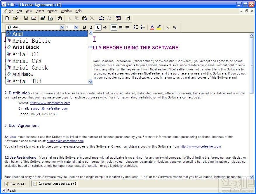Center align the text

(x=121, y=27)
